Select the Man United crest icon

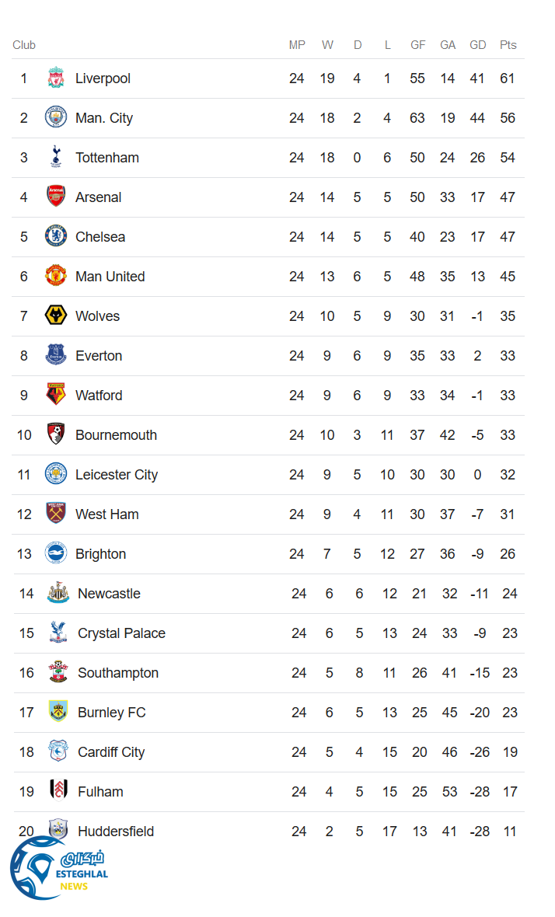(x=56, y=277)
